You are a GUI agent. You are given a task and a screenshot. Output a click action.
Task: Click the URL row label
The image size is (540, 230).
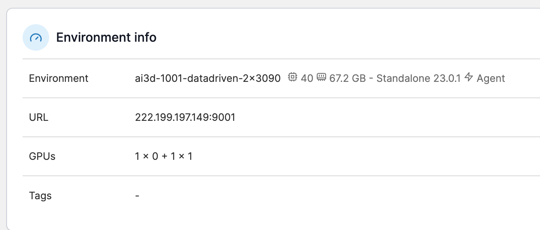pyautogui.click(x=38, y=117)
